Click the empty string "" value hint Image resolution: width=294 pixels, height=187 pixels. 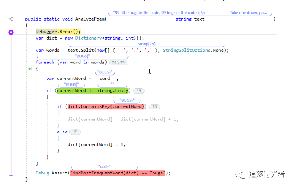113,84
